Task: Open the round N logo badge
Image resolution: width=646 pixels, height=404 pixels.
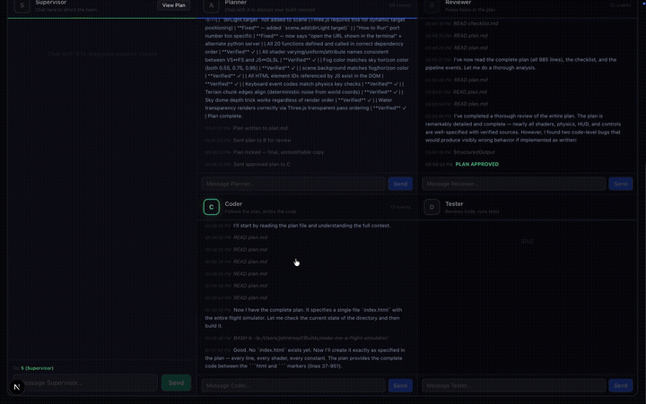Action: pos(17,387)
